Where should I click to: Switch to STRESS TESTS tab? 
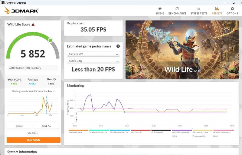click(199, 11)
